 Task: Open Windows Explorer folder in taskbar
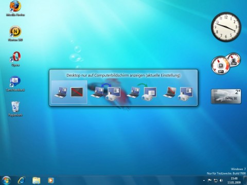point(36,180)
